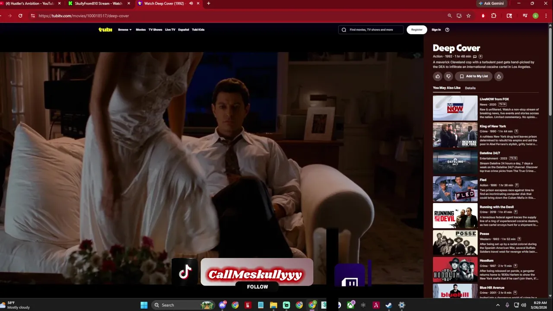
Task: Click the Register button
Action: click(x=417, y=30)
